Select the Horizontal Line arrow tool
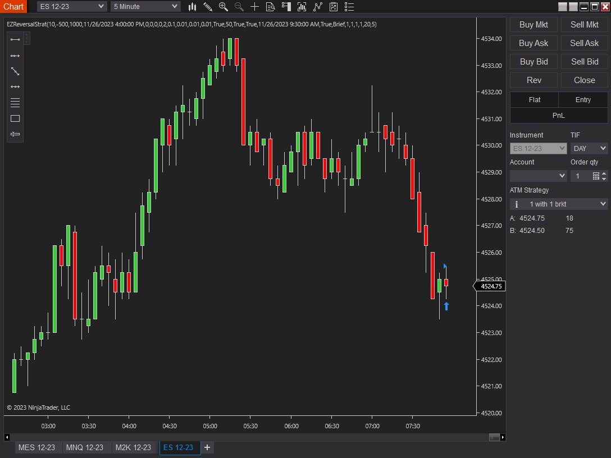 pyautogui.click(x=15, y=87)
